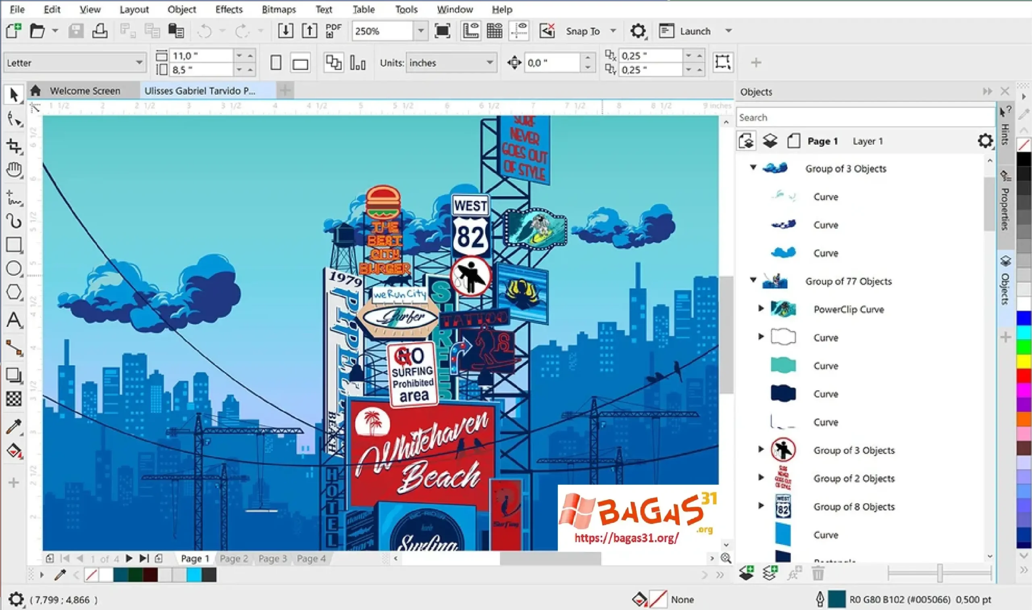The width and height of the screenshot is (1032, 610).
Task: Expand the PowerClip Curve tree item
Action: pos(760,309)
